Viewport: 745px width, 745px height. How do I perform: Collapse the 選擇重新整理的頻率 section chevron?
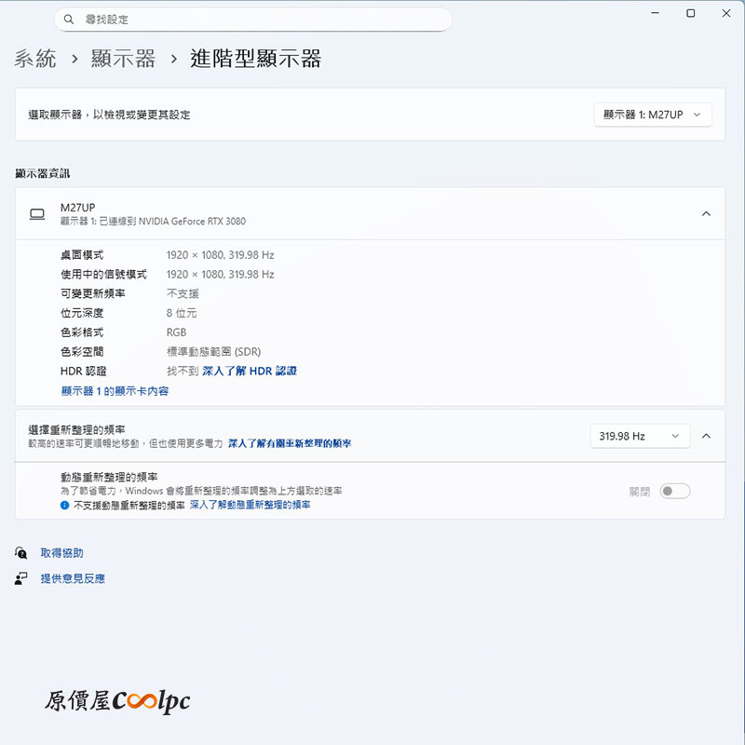pyautogui.click(x=706, y=436)
